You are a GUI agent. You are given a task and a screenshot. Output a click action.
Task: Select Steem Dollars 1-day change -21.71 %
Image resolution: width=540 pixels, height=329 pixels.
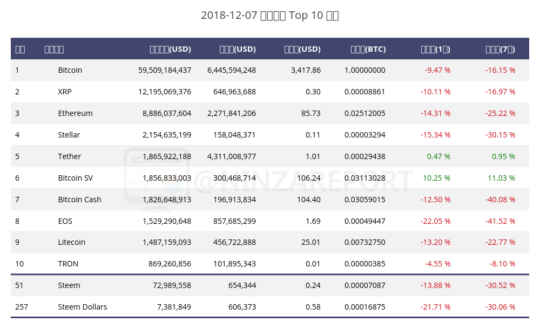coord(435,307)
